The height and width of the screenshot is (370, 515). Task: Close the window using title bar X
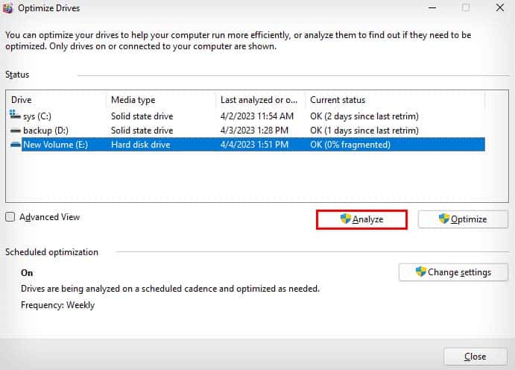click(500, 7)
